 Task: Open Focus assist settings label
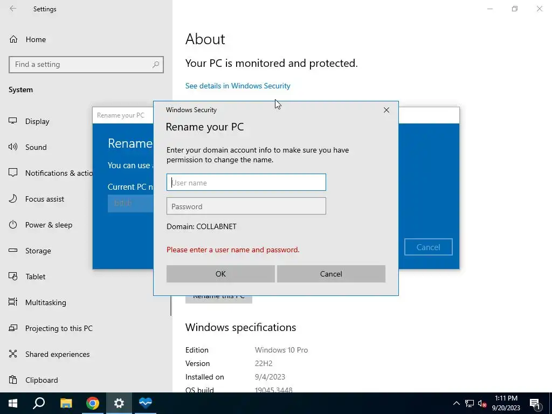click(x=45, y=199)
